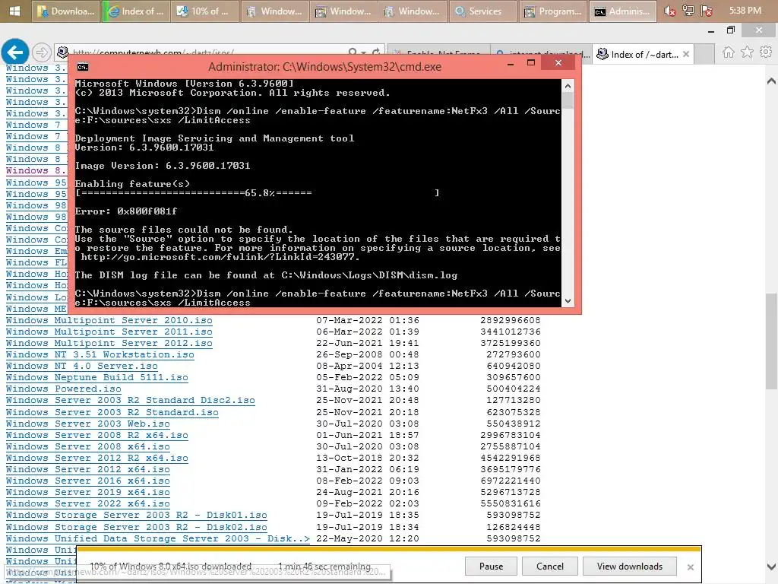Open Windows Server 2008 R2 x64.iso link
Image resolution: width=778 pixels, height=584 pixels.
(x=96, y=435)
